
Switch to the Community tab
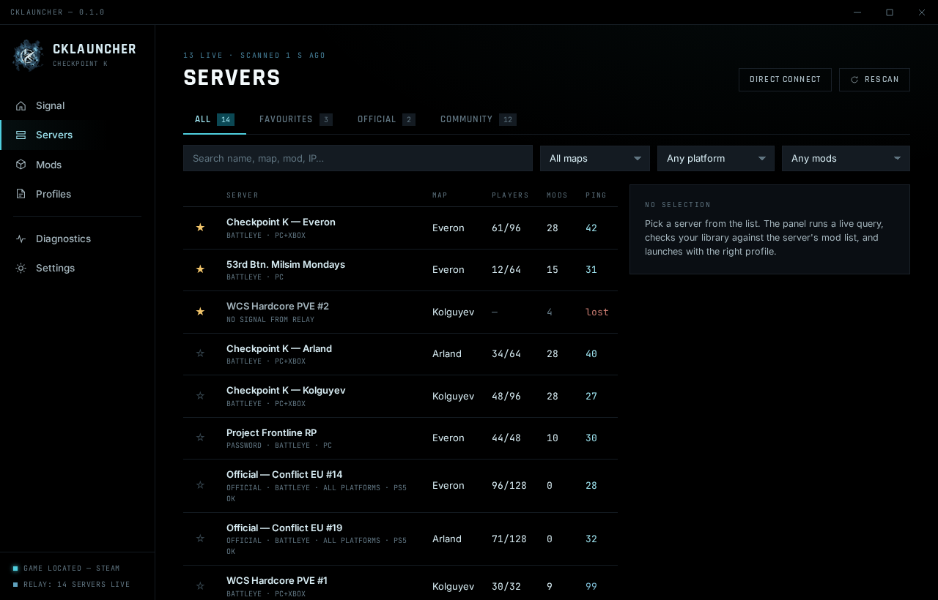click(479, 119)
